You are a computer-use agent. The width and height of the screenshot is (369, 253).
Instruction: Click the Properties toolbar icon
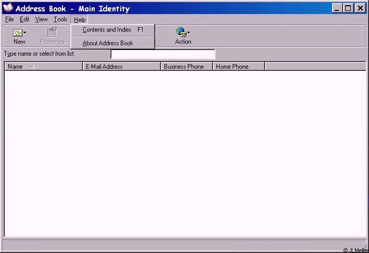[x=52, y=33]
